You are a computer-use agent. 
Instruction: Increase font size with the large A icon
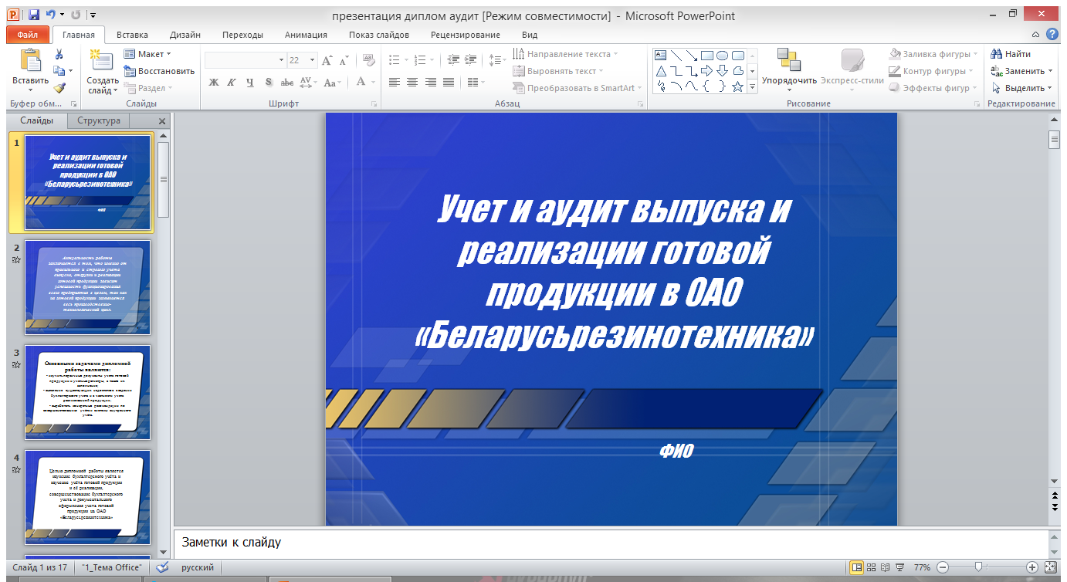(x=327, y=60)
